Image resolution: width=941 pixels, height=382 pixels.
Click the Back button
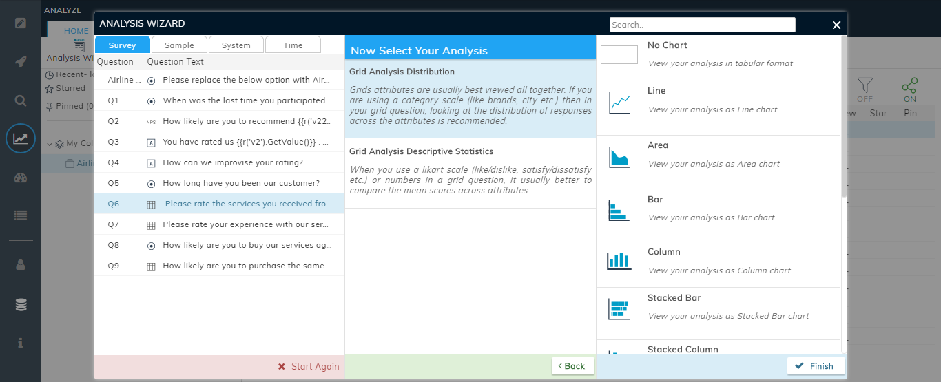[x=572, y=366]
